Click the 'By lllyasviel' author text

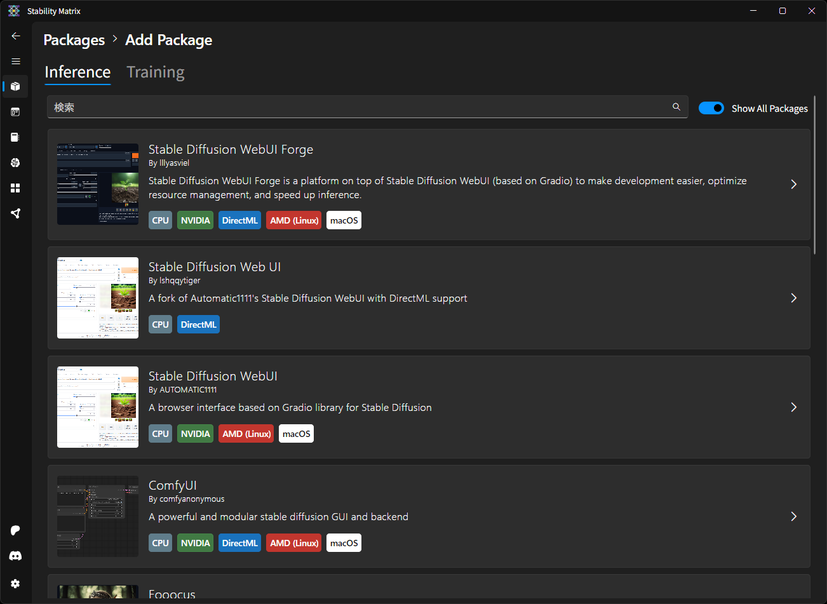click(169, 163)
